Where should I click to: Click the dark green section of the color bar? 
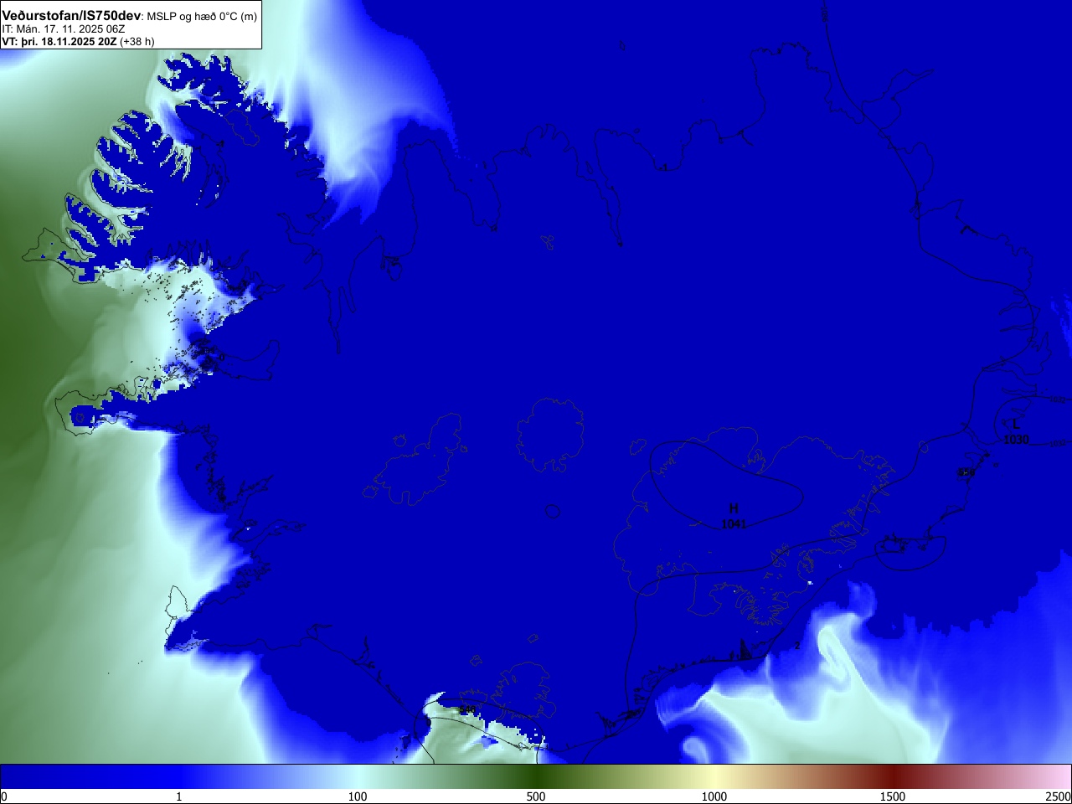tap(536, 776)
